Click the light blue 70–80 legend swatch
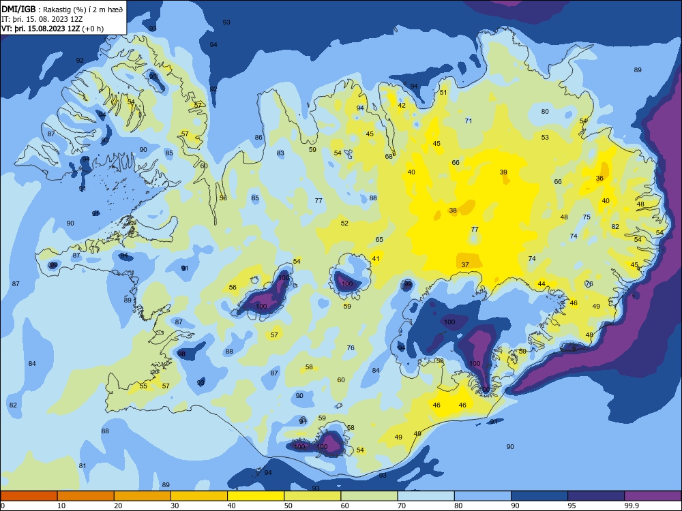682x511 pixels. [426, 496]
